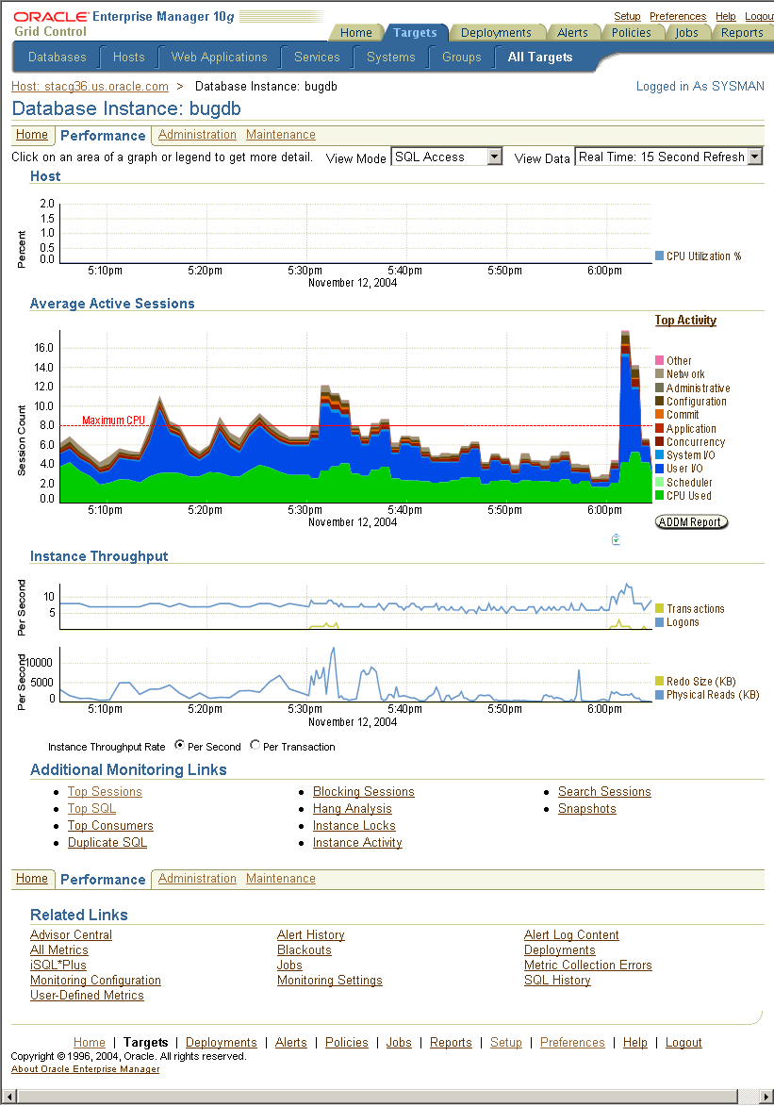The height and width of the screenshot is (1106, 774).
Task: Click the Transactions legend color swatch
Action: click(x=660, y=609)
